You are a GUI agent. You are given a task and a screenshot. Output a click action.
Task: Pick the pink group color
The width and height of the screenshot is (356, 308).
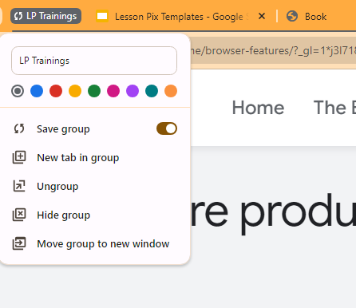113,91
